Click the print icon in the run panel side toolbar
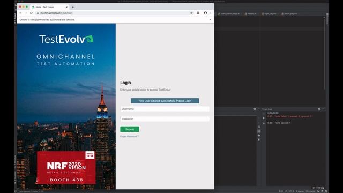Image resolution: width=343 pixels, height=193 pixels. click(259, 136)
